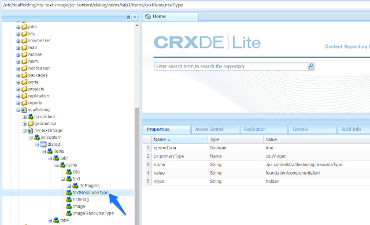Select the ignoreData property row

tap(256, 148)
